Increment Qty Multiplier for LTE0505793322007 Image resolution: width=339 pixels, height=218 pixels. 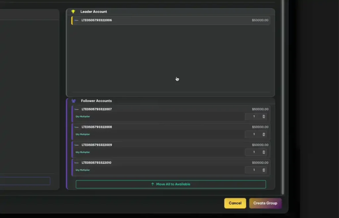click(264, 115)
